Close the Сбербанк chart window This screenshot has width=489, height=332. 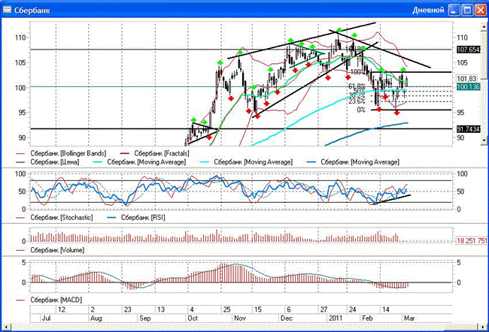[x=480, y=11]
